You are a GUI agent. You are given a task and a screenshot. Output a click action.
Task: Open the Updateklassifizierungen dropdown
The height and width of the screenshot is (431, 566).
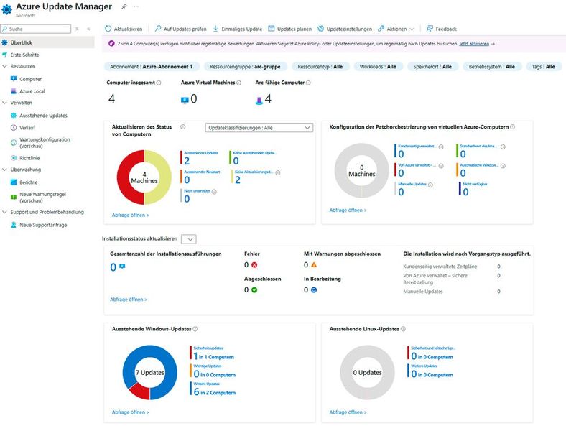tap(259, 128)
